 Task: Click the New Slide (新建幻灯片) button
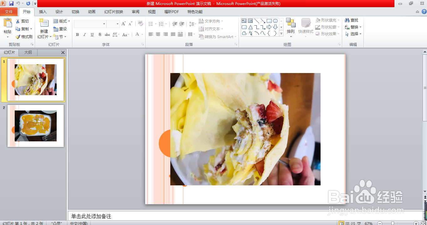(x=44, y=28)
